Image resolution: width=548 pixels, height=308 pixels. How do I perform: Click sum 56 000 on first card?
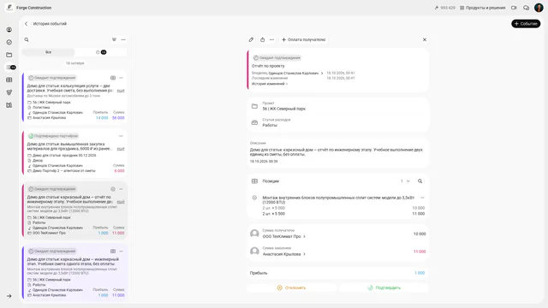click(x=118, y=118)
